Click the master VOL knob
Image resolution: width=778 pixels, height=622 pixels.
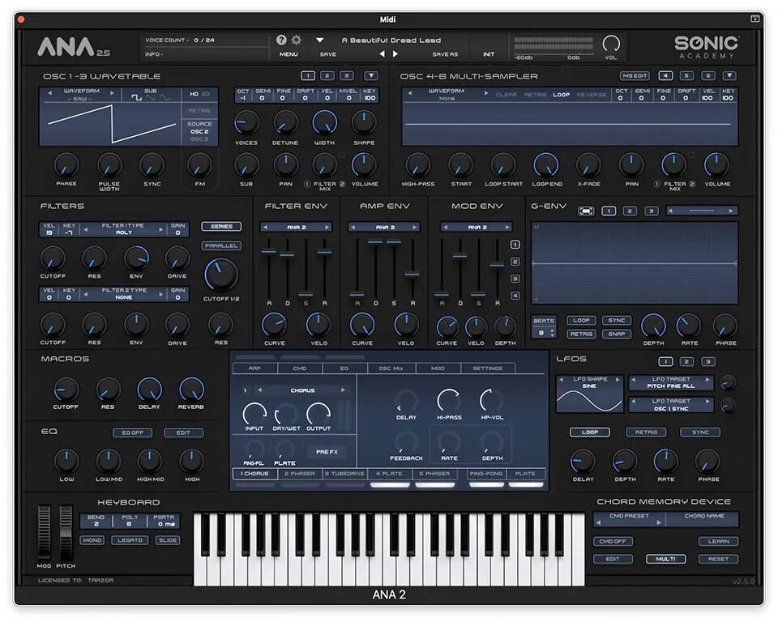point(611,44)
